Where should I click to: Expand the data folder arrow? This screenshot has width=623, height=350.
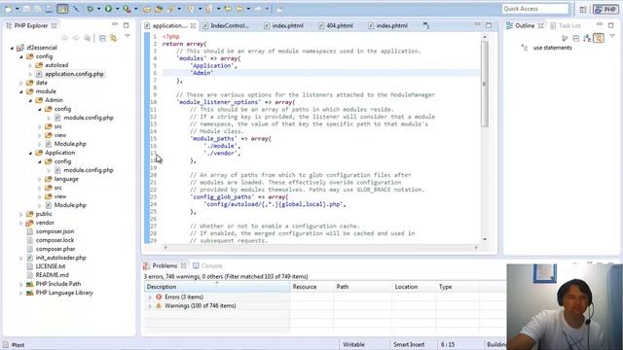click(21, 83)
